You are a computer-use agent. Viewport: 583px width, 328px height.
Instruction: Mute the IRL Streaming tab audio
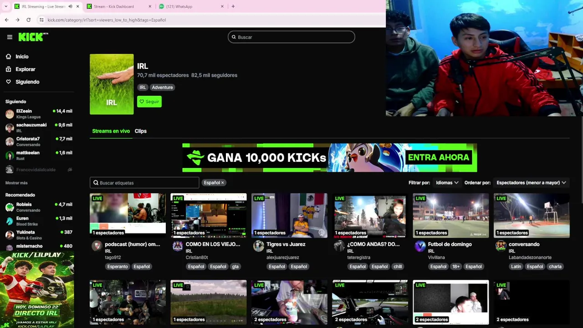point(70,6)
